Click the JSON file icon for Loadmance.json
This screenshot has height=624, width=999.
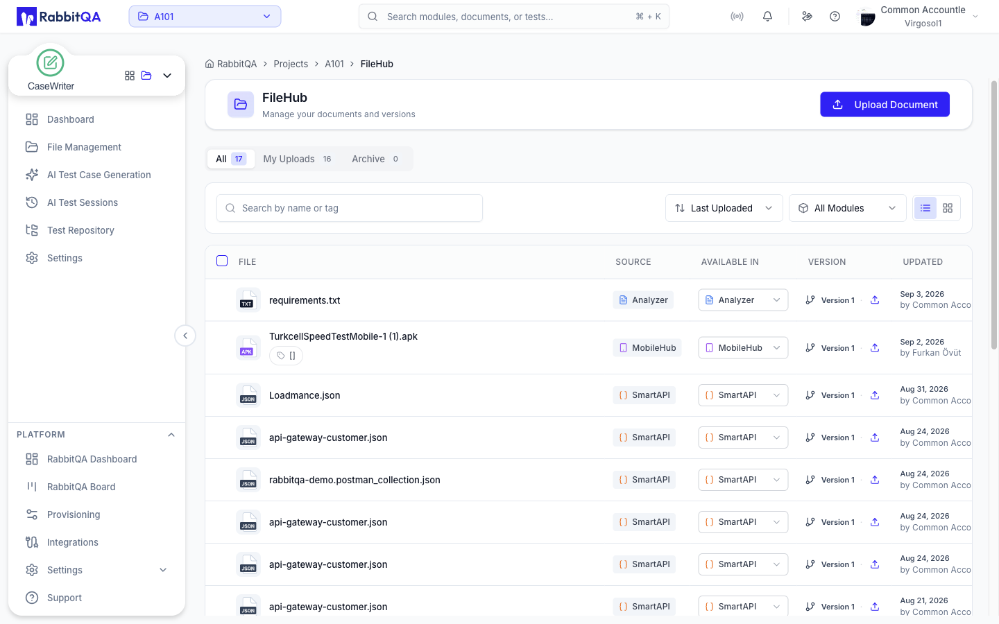(x=248, y=395)
